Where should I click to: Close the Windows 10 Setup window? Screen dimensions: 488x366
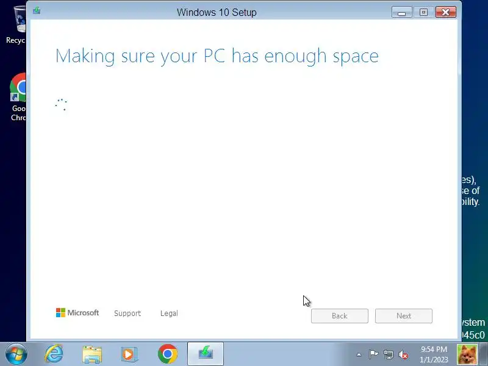446,12
